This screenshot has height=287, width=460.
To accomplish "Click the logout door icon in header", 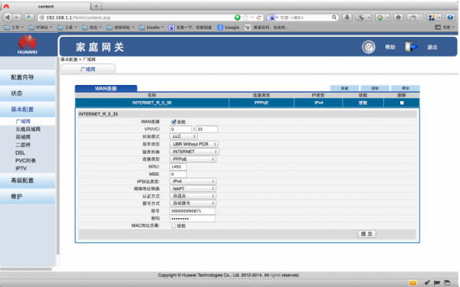I will pos(411,47).
